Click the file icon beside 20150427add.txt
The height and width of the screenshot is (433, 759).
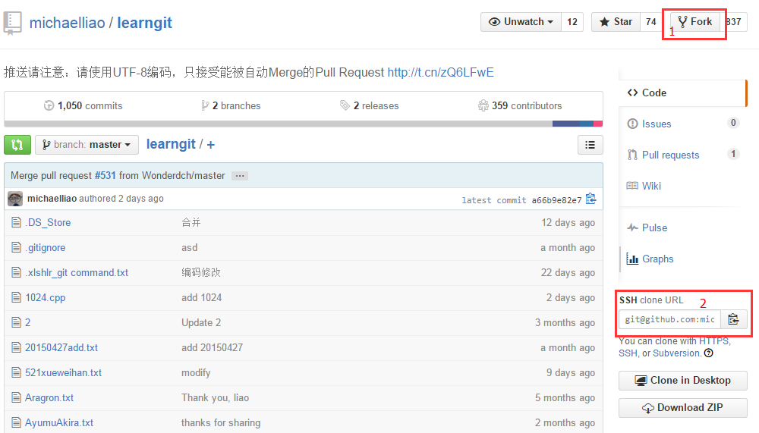17,347
